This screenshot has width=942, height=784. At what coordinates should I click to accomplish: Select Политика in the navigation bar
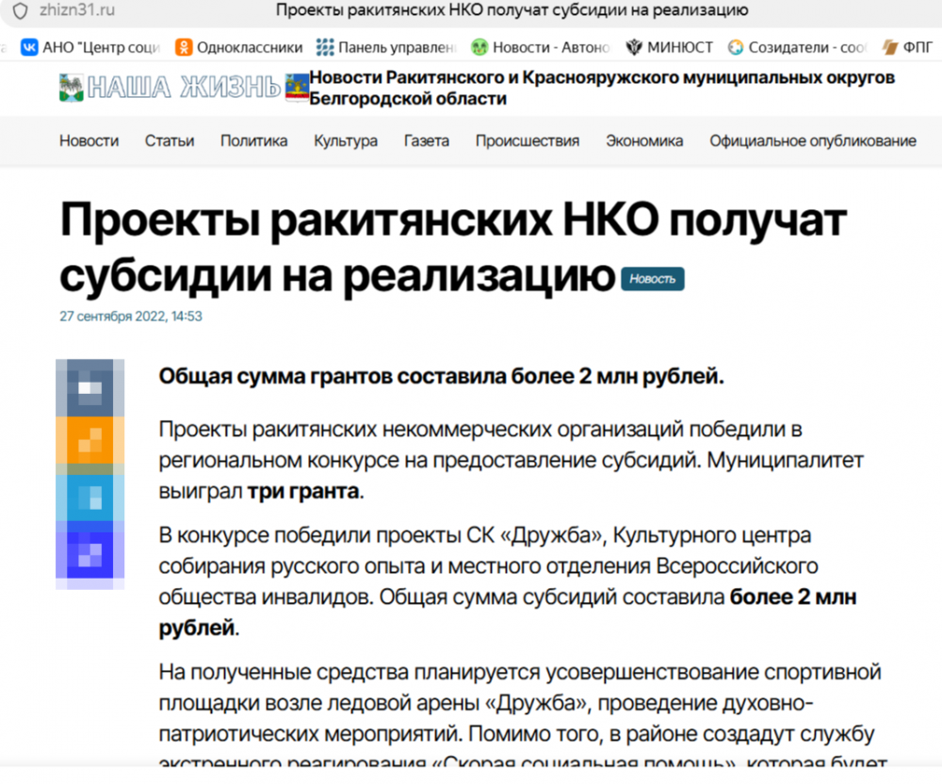pos(253,141)
